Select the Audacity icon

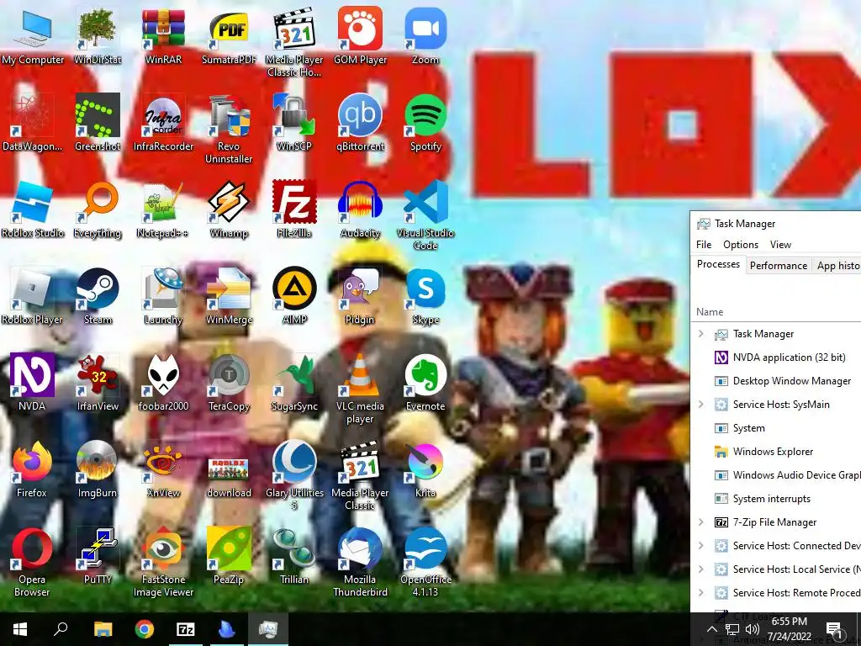coord(360,209)
